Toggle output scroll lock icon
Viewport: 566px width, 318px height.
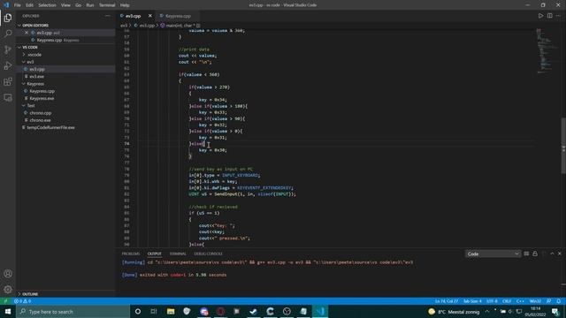click(535, 254)
